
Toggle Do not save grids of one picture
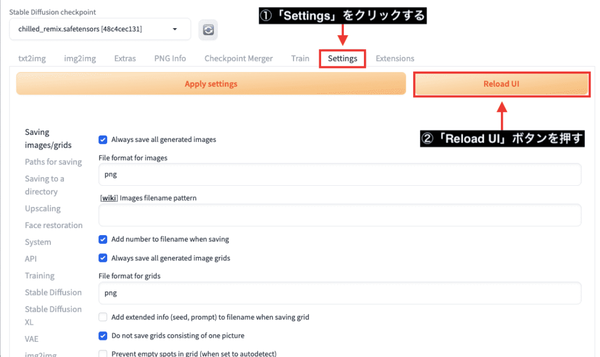pyautogui.click(x=103, y=335)
